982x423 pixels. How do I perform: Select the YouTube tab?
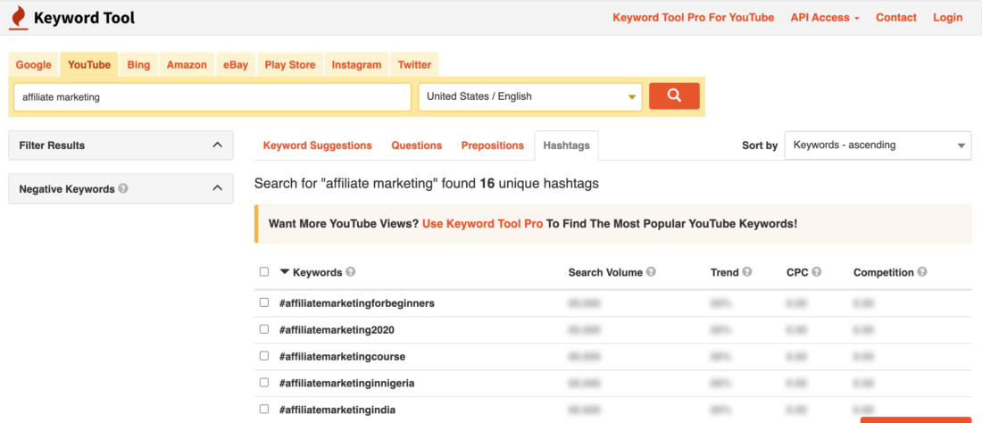click(89, 64)
